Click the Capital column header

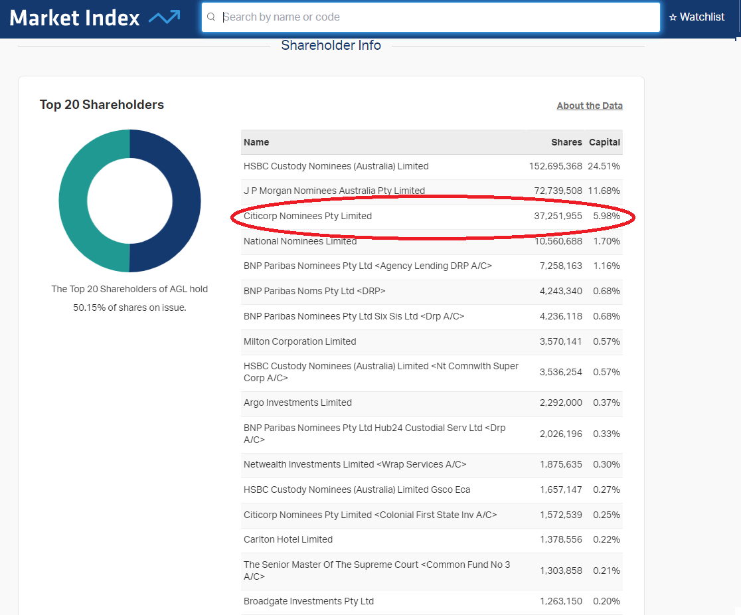click(x=604, y=142)
